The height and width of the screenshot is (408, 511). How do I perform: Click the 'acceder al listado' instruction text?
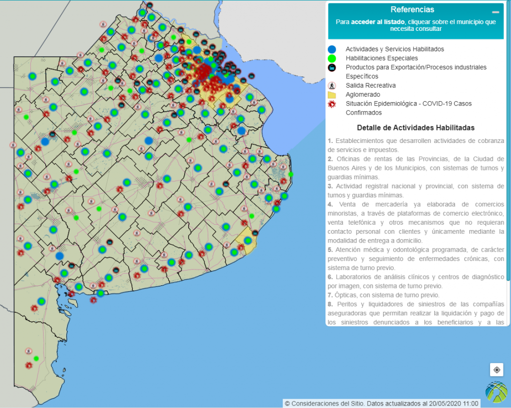coord(378,22)
